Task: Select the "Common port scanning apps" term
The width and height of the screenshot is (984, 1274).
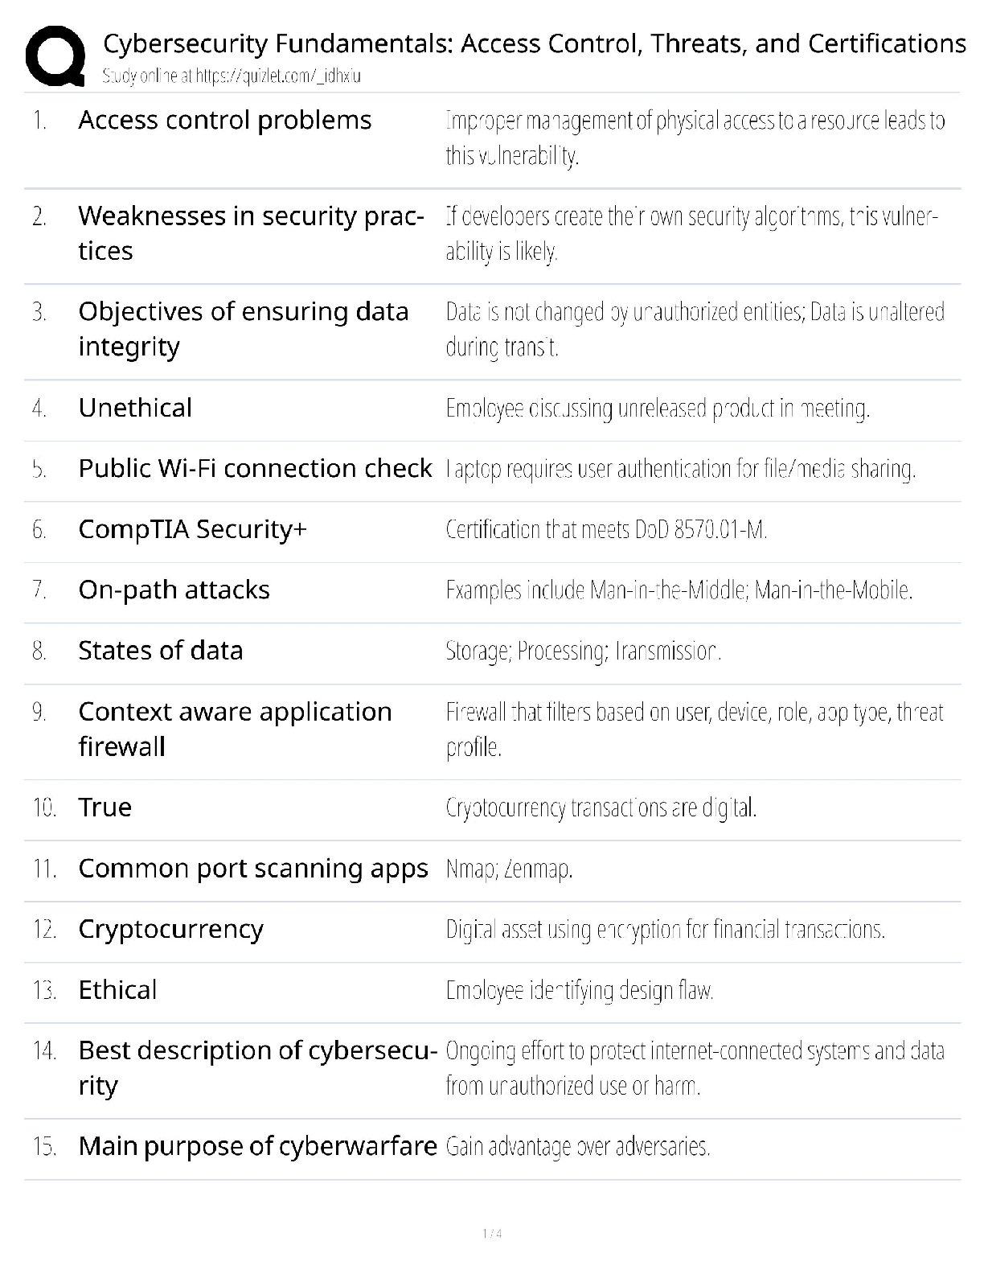Action: click(x=253, y=869)
